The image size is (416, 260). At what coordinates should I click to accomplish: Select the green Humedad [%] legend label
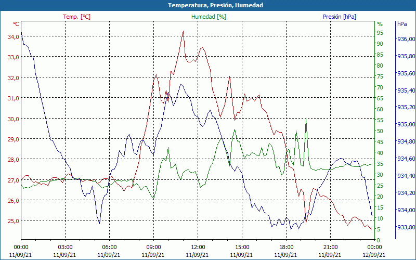pyautogui.click(x=209, y=17)
